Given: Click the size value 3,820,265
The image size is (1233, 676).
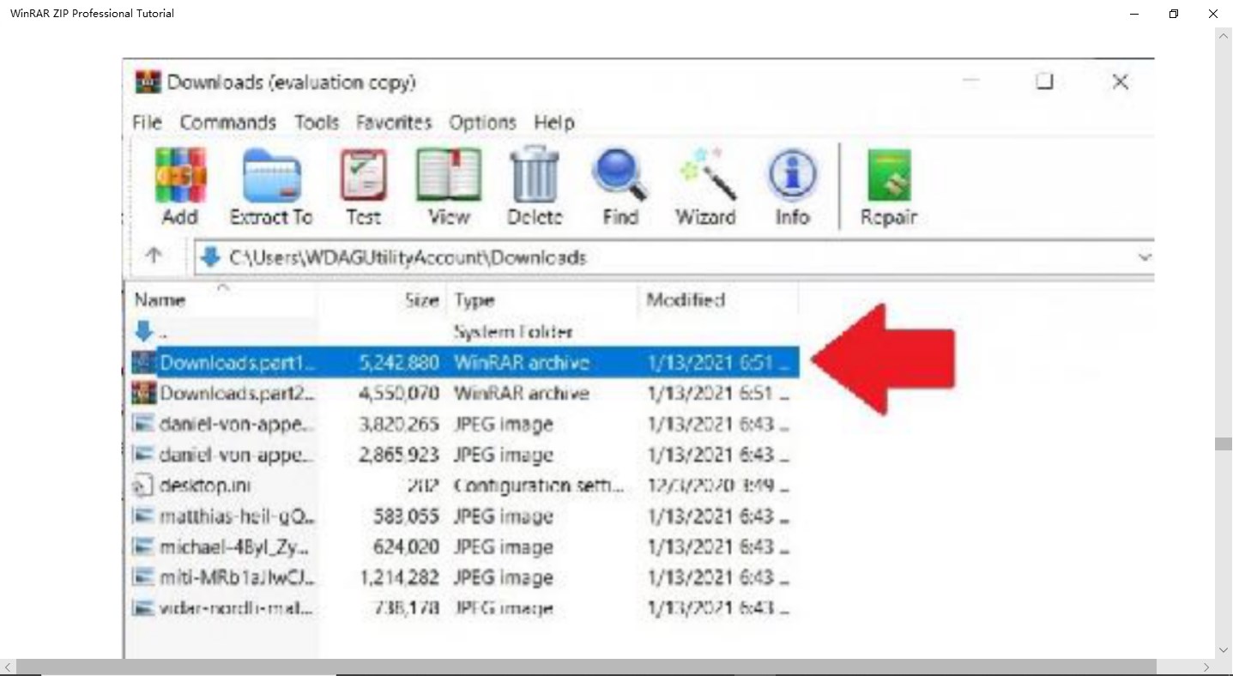Looking at the screenshot, I should click(399, 424).
